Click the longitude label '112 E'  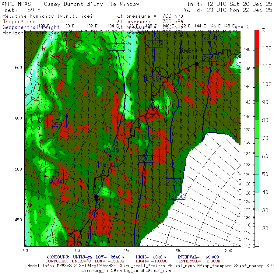pos(250,246)
